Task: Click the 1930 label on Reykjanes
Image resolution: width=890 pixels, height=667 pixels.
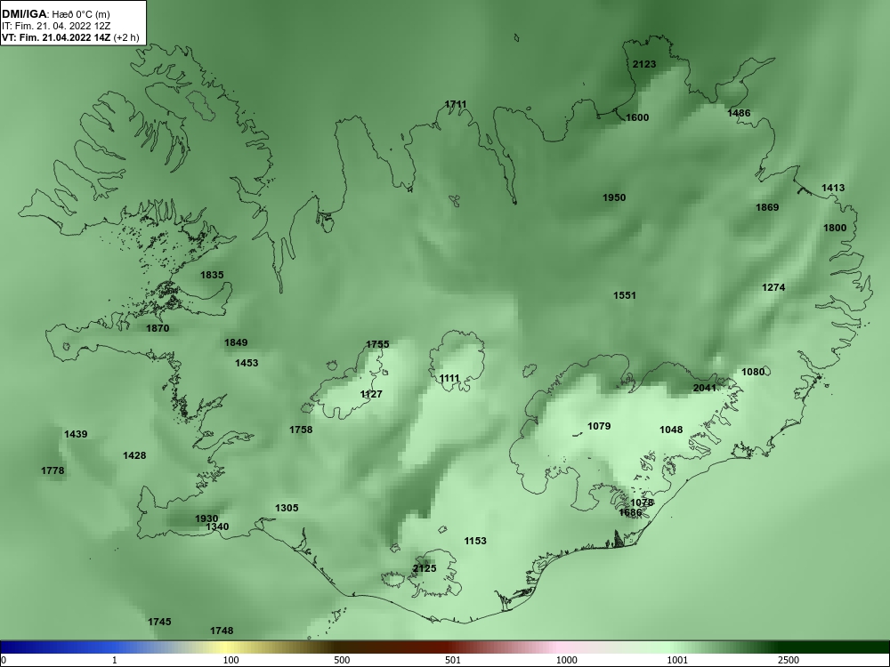Action: (x=206, y=519)
